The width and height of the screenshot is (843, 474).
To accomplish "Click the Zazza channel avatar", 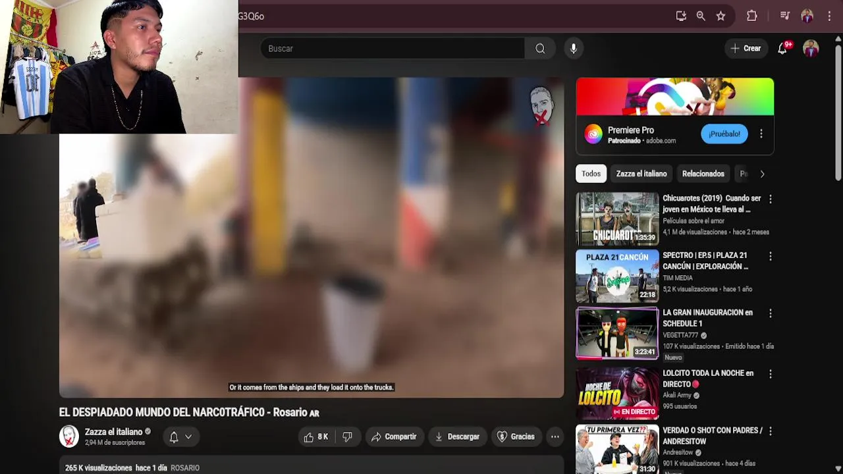I will coord(69,436).
